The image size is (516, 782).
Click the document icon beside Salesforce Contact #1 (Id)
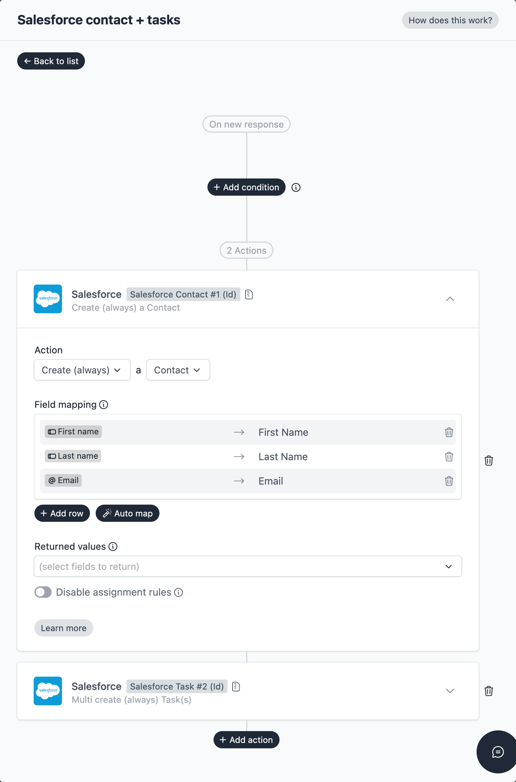249,295
